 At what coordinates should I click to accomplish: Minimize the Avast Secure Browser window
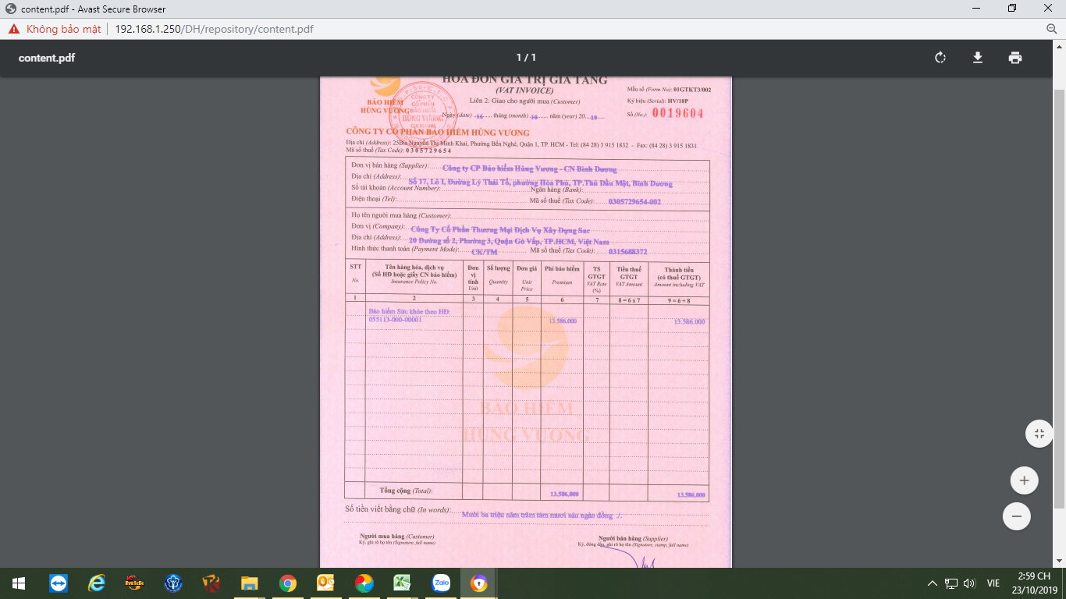(x=976, y=9)
